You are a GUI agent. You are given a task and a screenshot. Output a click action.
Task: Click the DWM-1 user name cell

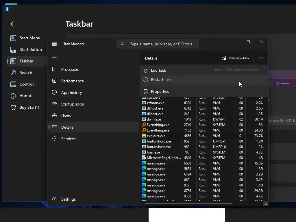click(219, 119)
